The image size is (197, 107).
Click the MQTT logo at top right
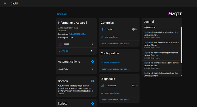[x=175, y=14]
